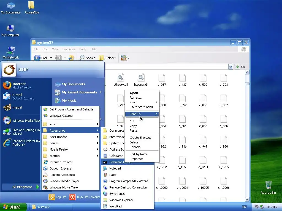Toggle the Folders pane button

point(107,58)
